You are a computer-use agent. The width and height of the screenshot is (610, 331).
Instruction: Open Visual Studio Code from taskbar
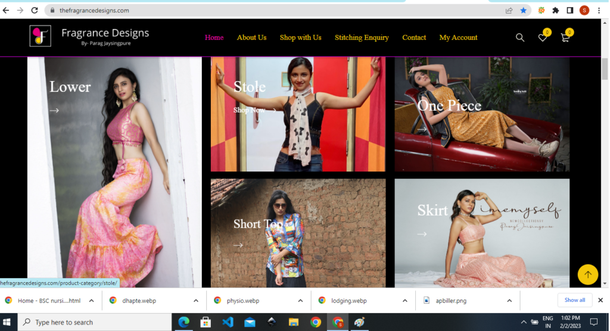pos(228,322)
